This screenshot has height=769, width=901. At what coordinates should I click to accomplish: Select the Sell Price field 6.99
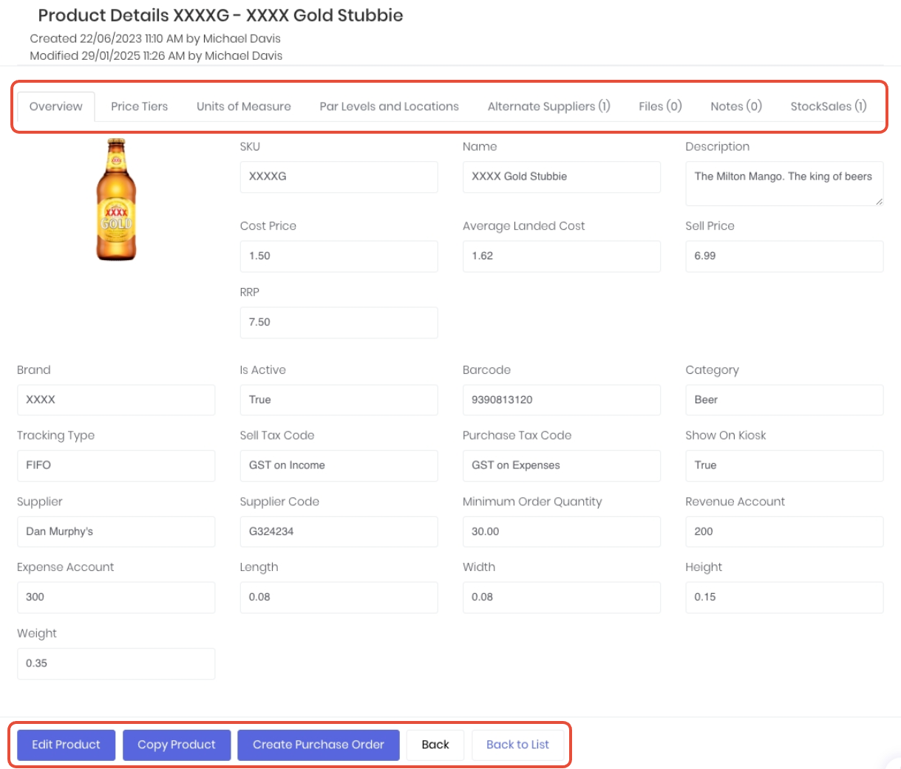coord(784,256)
